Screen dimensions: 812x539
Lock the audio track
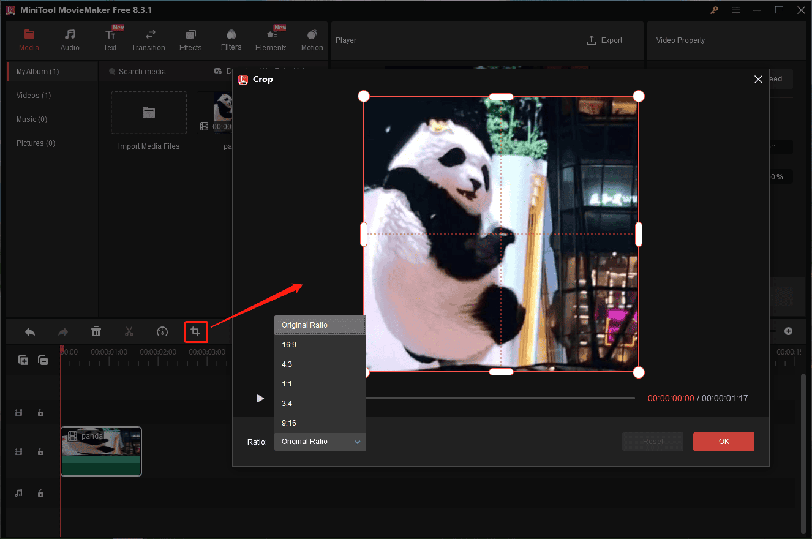[40, 493]
